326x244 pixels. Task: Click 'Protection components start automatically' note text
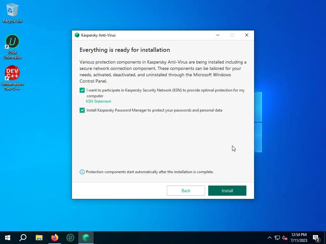pyautogui.click(x=150, y=172)
